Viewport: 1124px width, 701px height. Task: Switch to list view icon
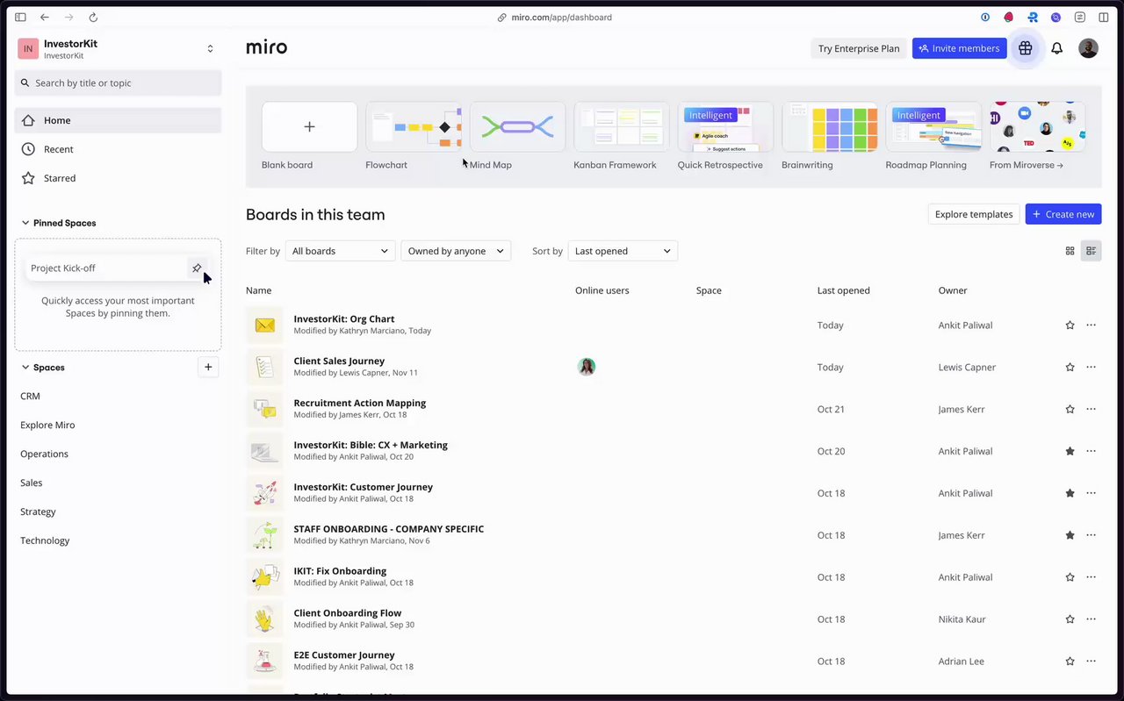pos(1091,251)
